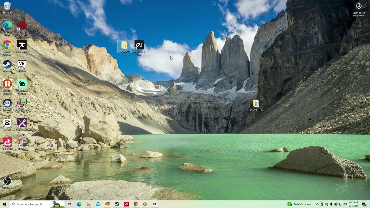Open the Windows Start menu
Screen dimensions: 370x208
[x=5, y=204]
